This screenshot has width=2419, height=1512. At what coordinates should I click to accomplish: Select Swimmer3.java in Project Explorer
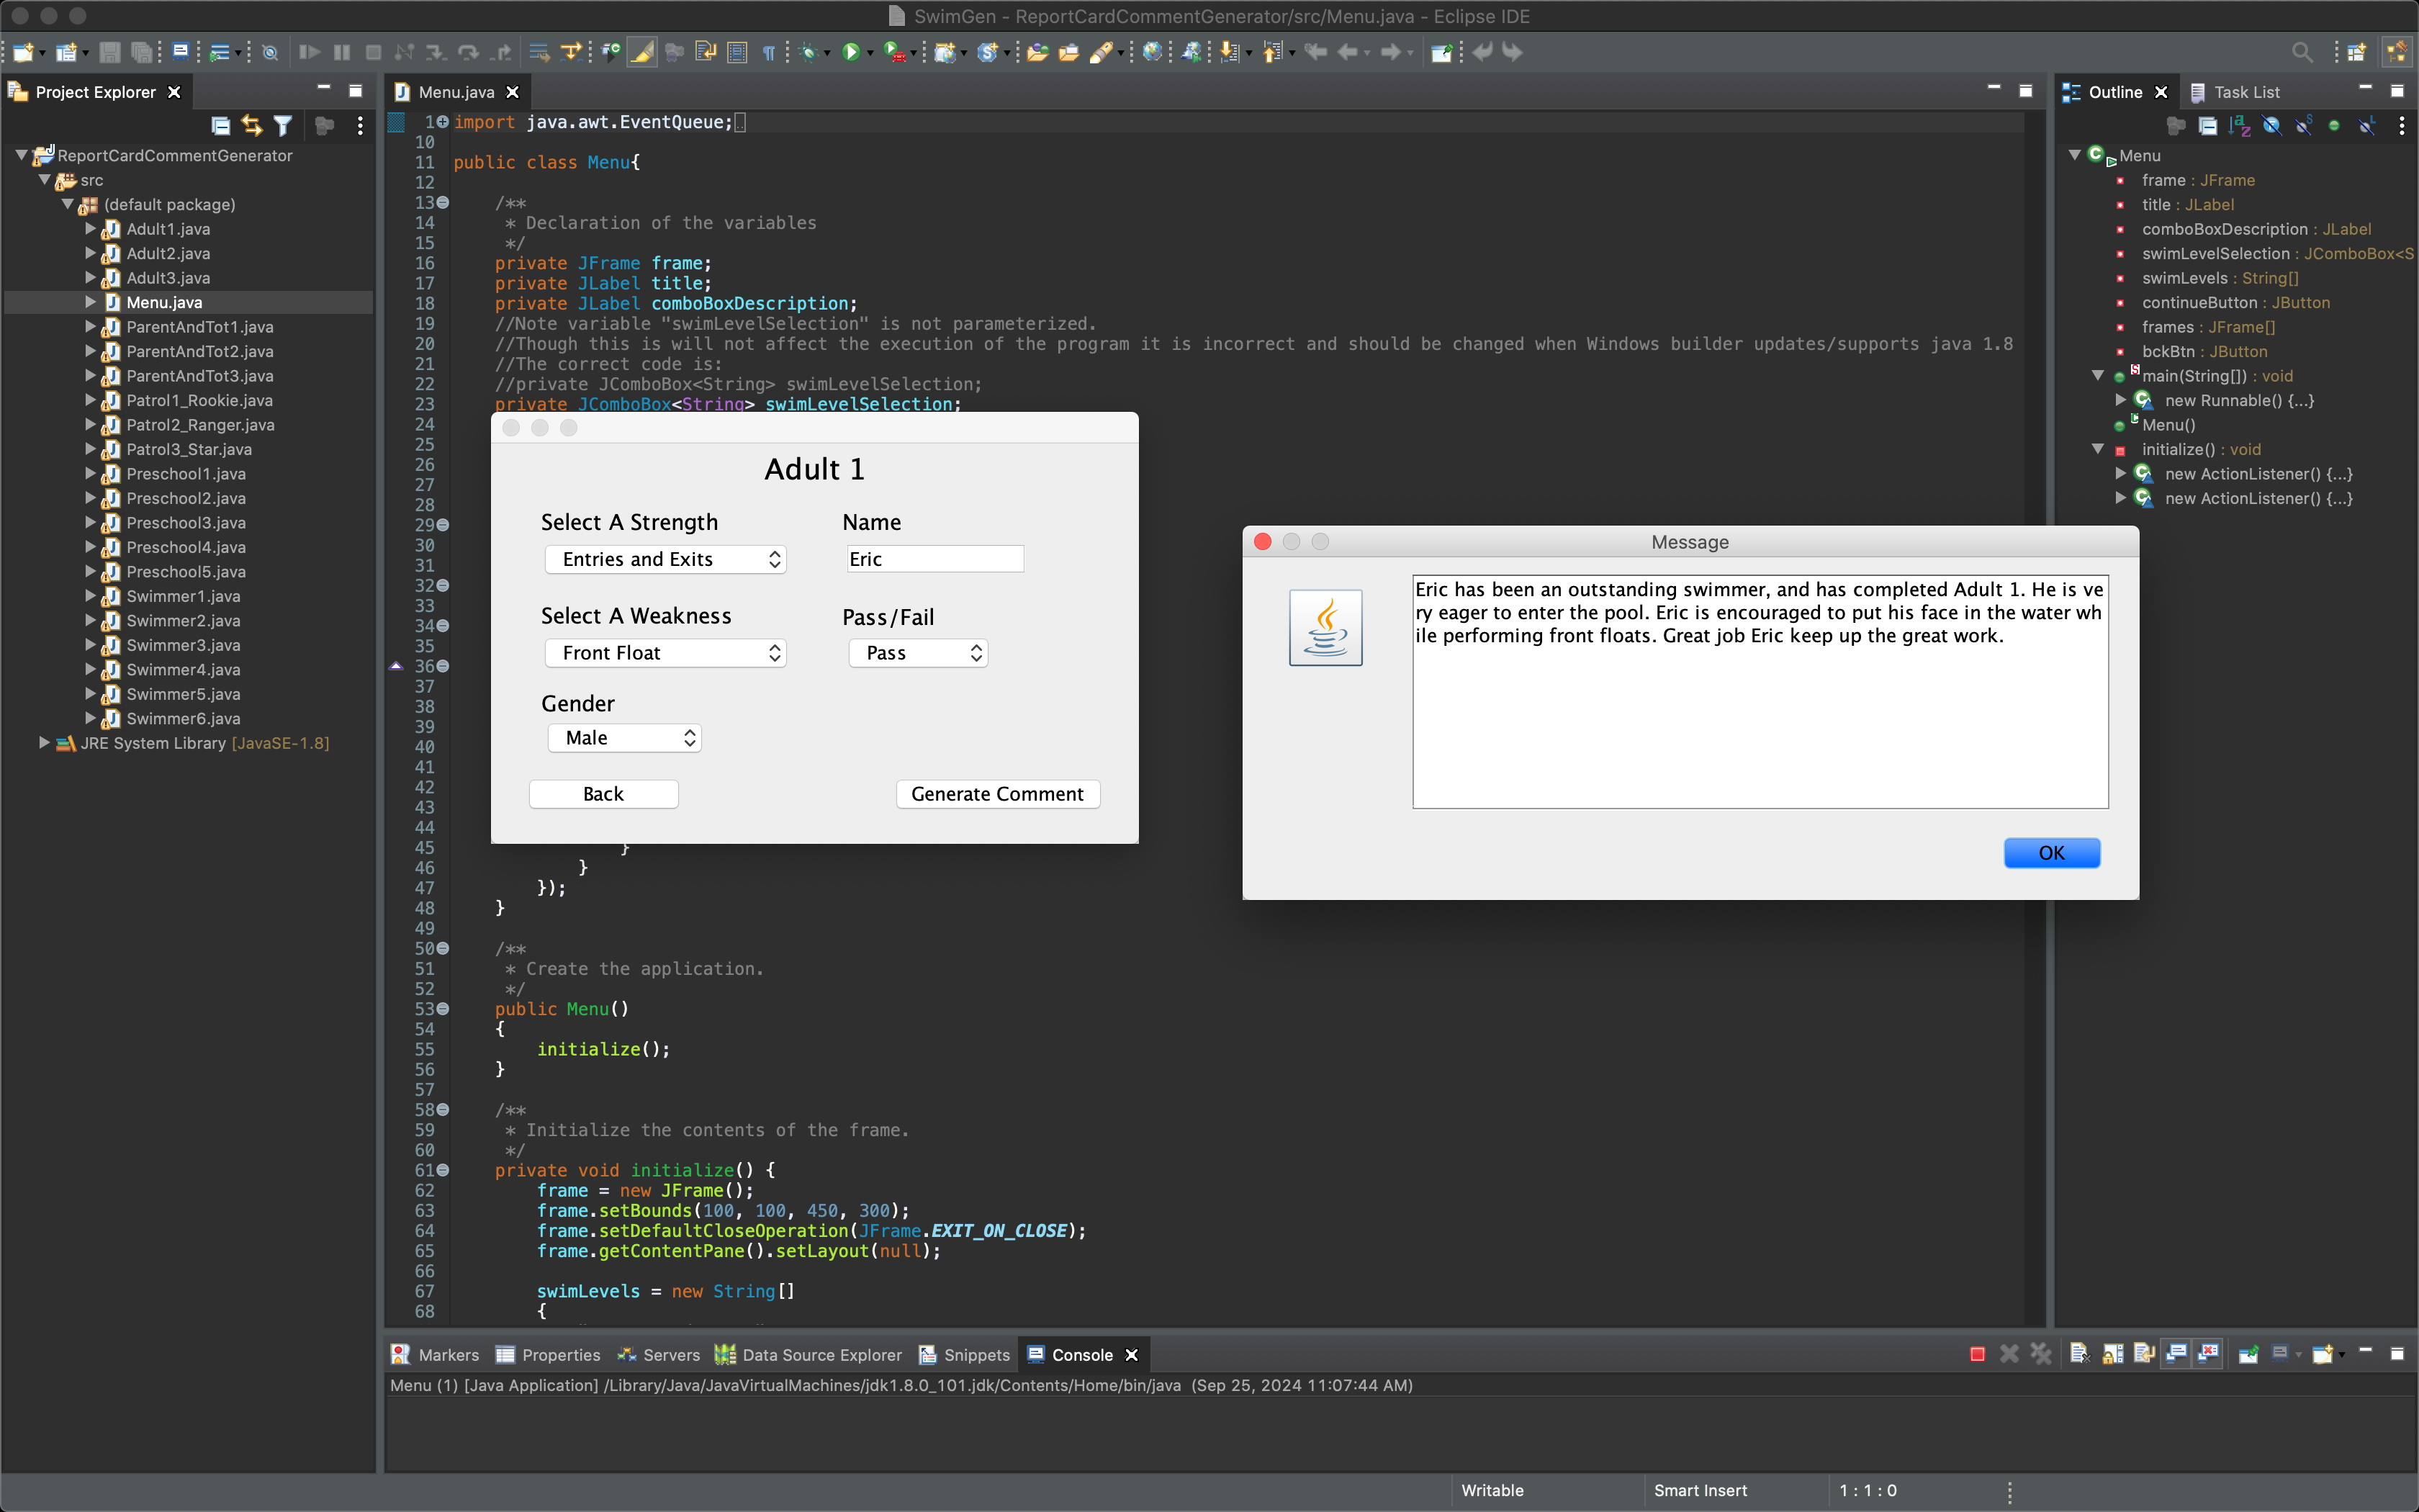pos(183,645)
